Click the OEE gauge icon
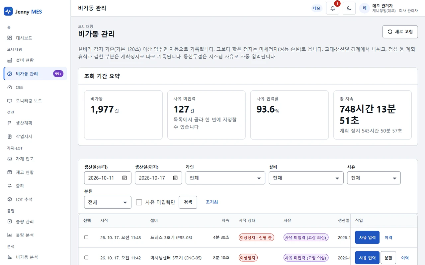The width and height of the screenshot is (425, 265). pyautogui.click(x=10, y=87)
